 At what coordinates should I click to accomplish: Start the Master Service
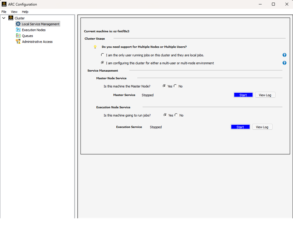pyautogui.click(x=243, y=95)
